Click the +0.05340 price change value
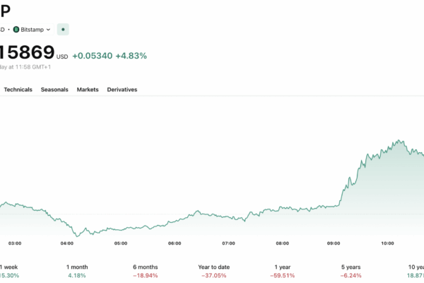The image size is (424, 283). click(x=92, y=56)
